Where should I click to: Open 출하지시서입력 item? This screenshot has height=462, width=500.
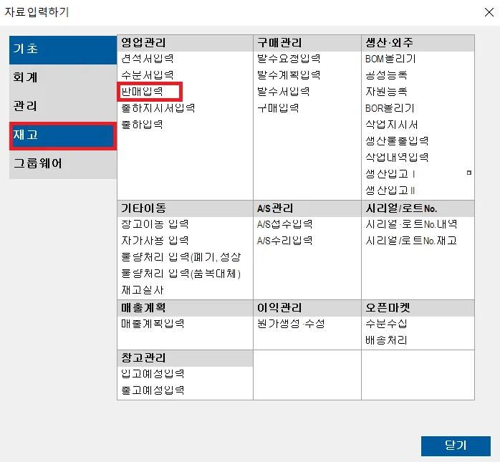pyautogui.click(x=158, y=108)
